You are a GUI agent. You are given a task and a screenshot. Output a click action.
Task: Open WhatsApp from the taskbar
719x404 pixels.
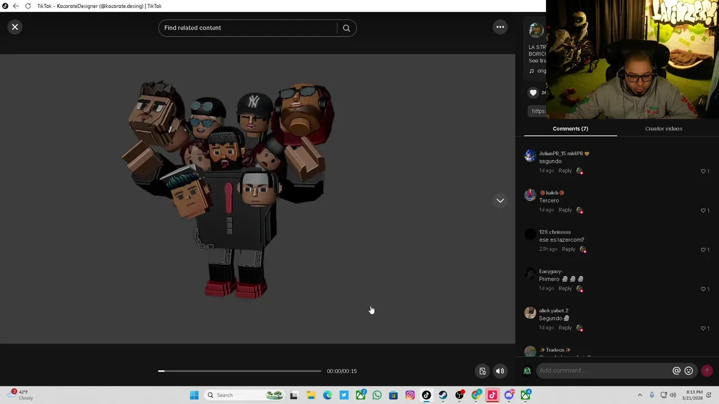(377, 396)
